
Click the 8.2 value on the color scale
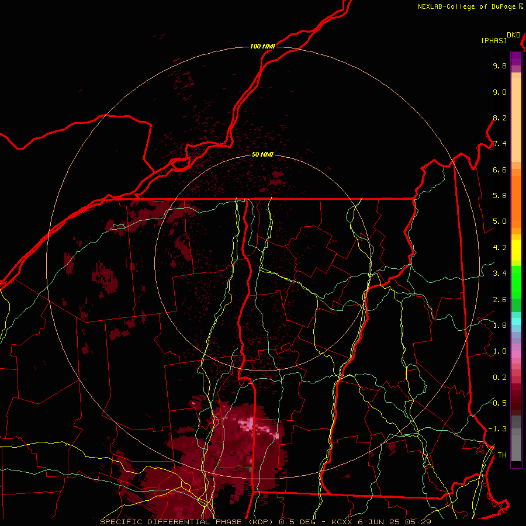500,117
